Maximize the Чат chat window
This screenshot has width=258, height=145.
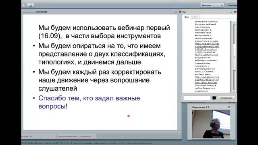coord(235,12)
